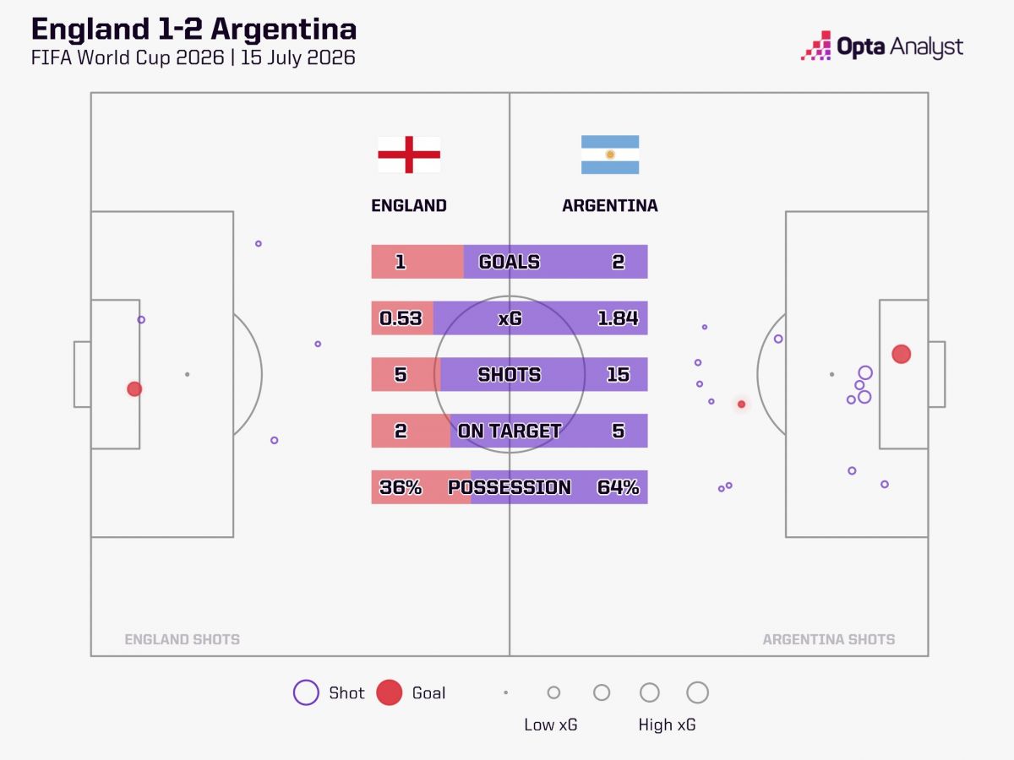Click the ON TARGET stat bar

point(510,431)
